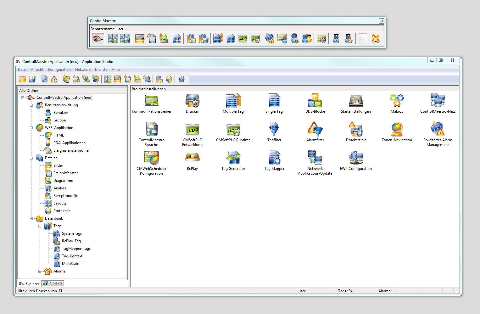Select PDA-Applikationen in the tree
The image size is (480, 314).
click(x=70, y=143)
